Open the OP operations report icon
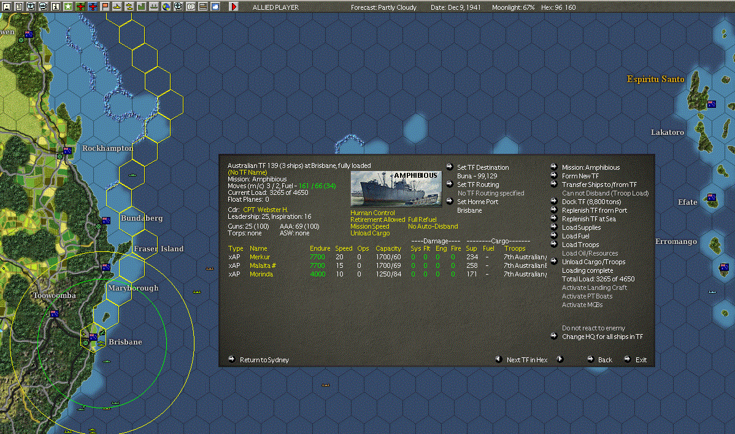This screenshot has width=735, height=434. coord(191,7)
